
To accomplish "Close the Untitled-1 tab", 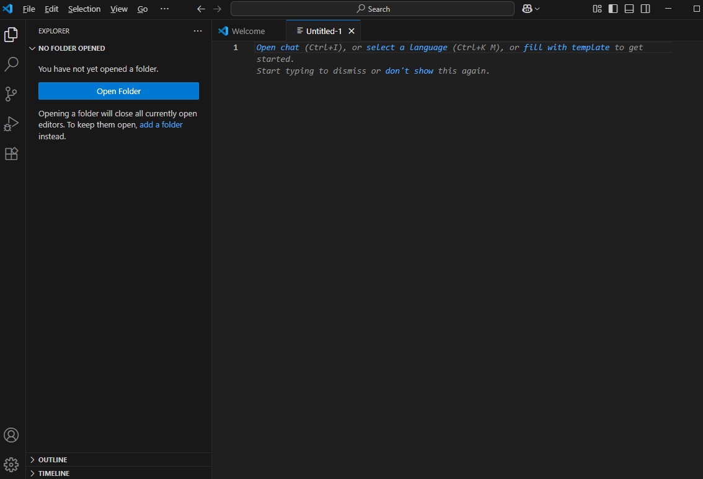I will [x=351, y=31].
